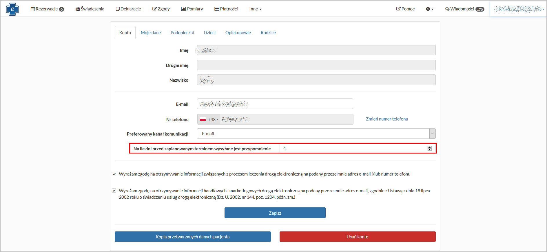Open Pomiary via the bar chart icon

pos(183,9)
